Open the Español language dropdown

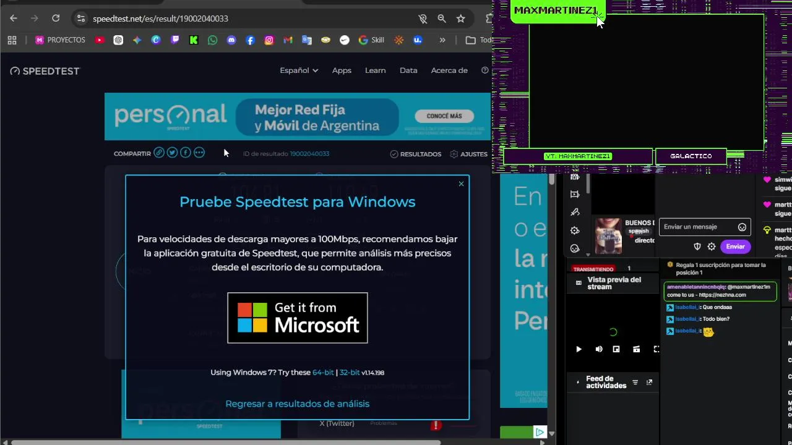(299, 70)
